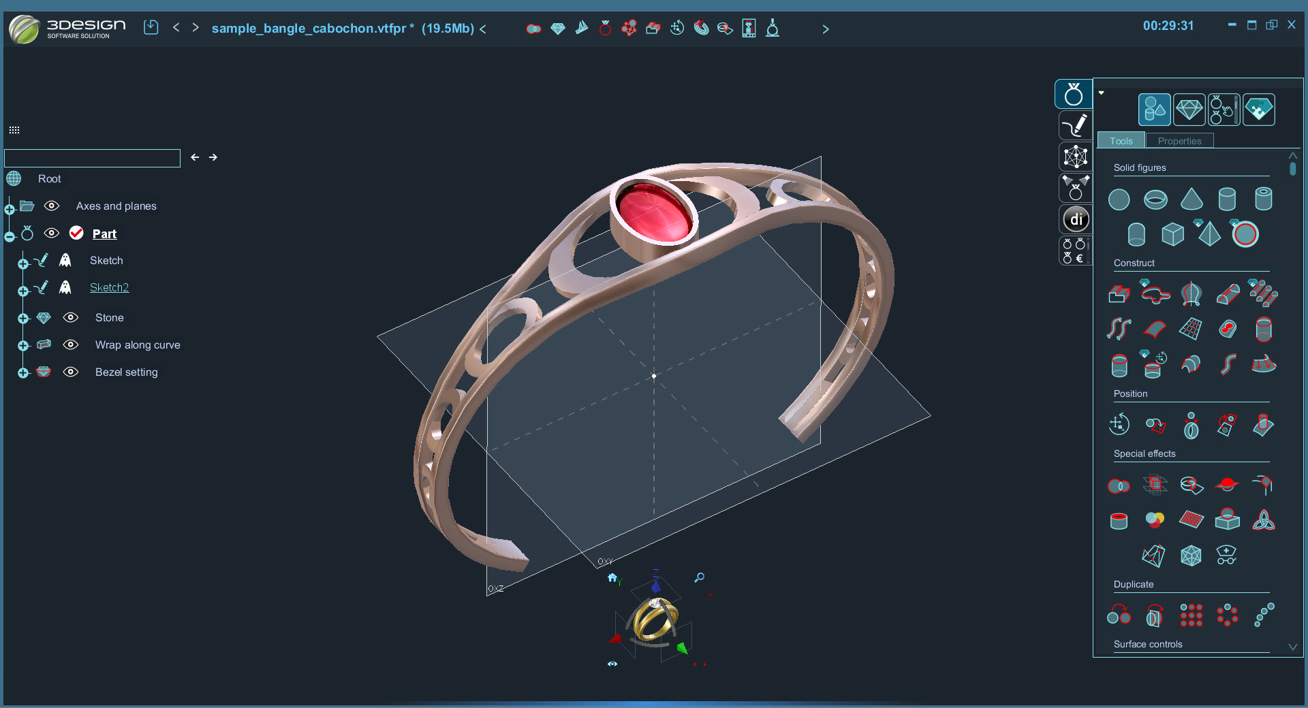Hide the Axes and planes item

point(52,206)
